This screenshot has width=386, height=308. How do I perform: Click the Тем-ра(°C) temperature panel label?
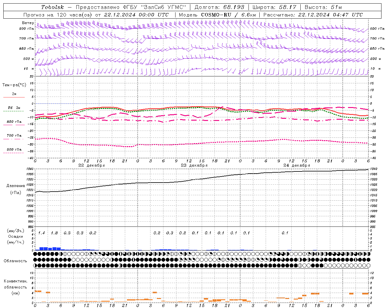14,85
